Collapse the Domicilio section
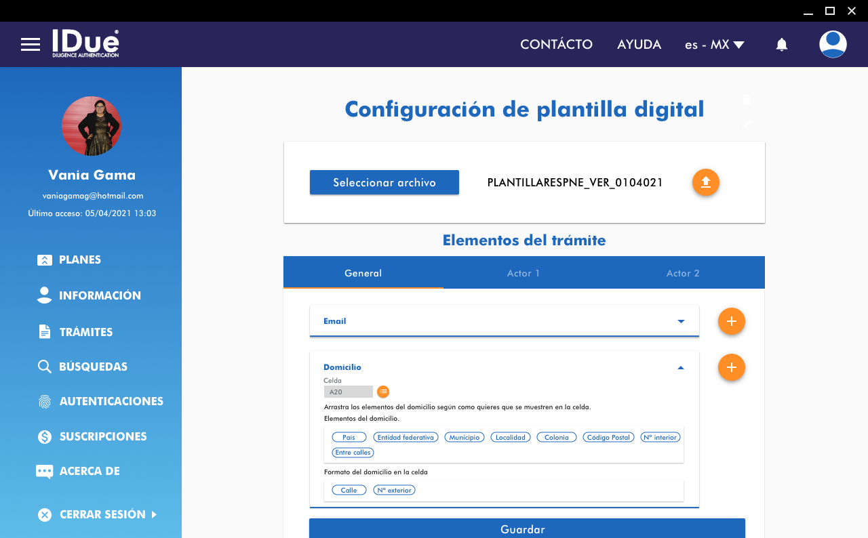 click(x=681, y=367)
